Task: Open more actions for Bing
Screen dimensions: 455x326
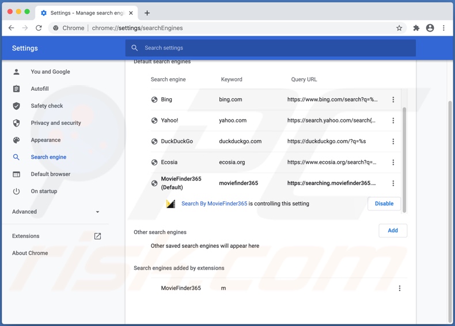Action: 393,99
